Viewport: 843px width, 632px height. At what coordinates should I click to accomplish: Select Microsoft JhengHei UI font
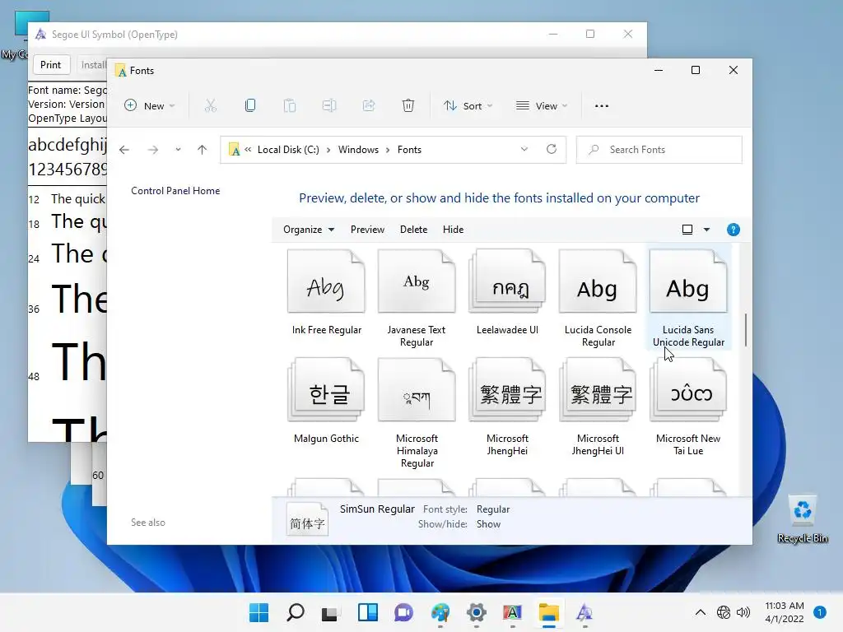(x=598, y=407)
